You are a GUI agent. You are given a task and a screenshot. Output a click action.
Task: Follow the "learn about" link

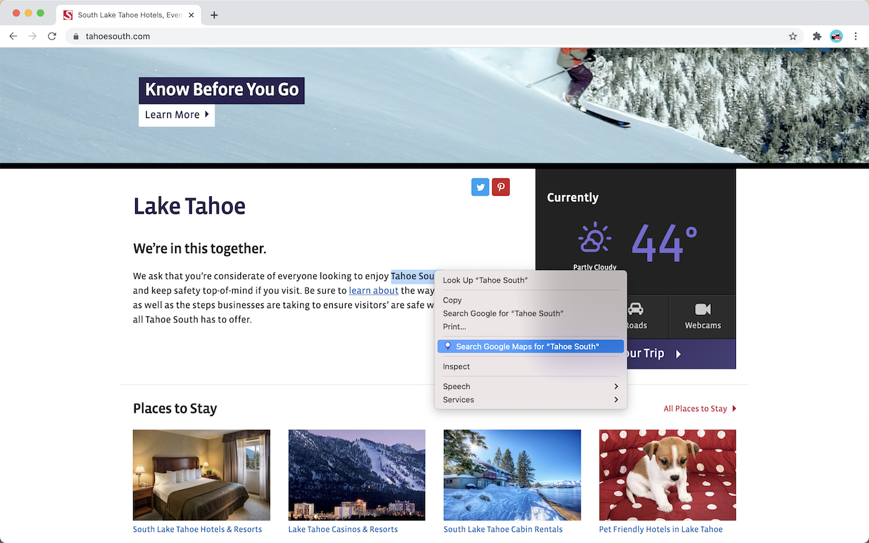coord(373,291)
